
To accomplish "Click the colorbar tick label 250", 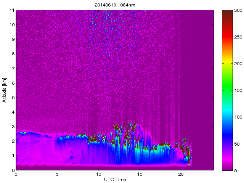I will coord(238,37).
